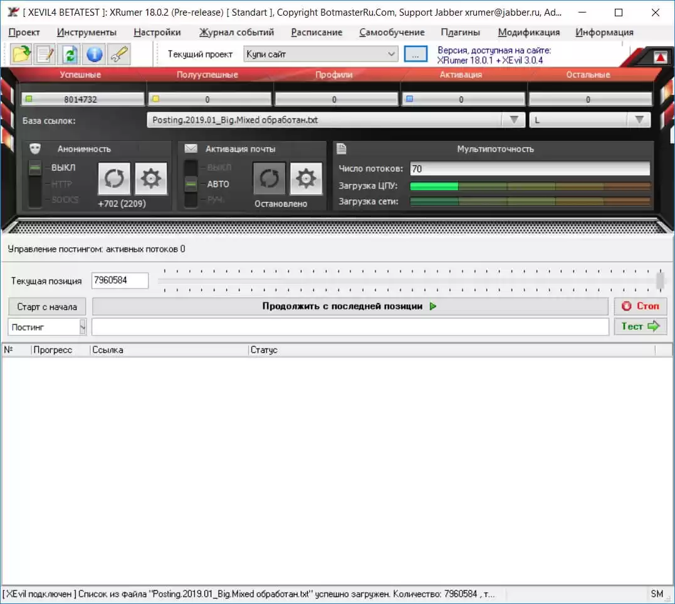Click the Загрузка сети load bar

coord(530,201)
